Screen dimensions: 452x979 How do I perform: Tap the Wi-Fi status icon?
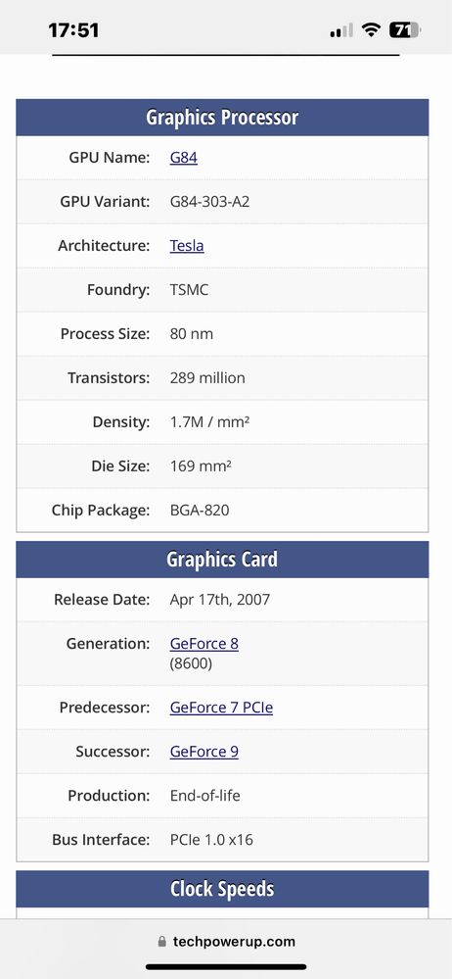click(x=372, y=29)
